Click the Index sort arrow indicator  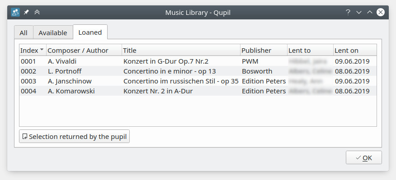point(42,49)
